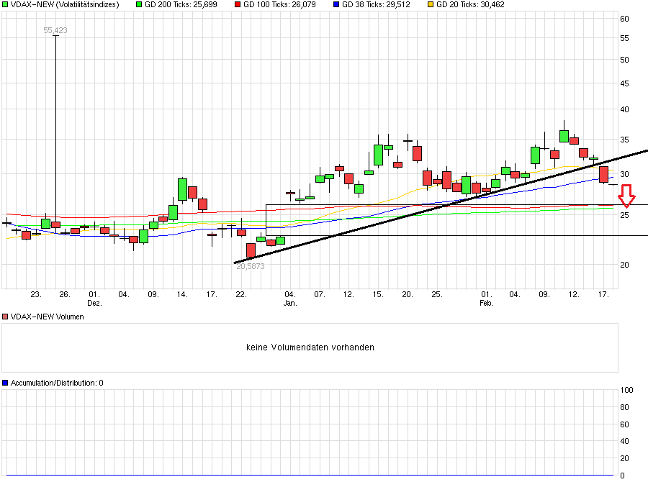
Task: Click the Jan. month label on axis
Action: coord(290,303)
